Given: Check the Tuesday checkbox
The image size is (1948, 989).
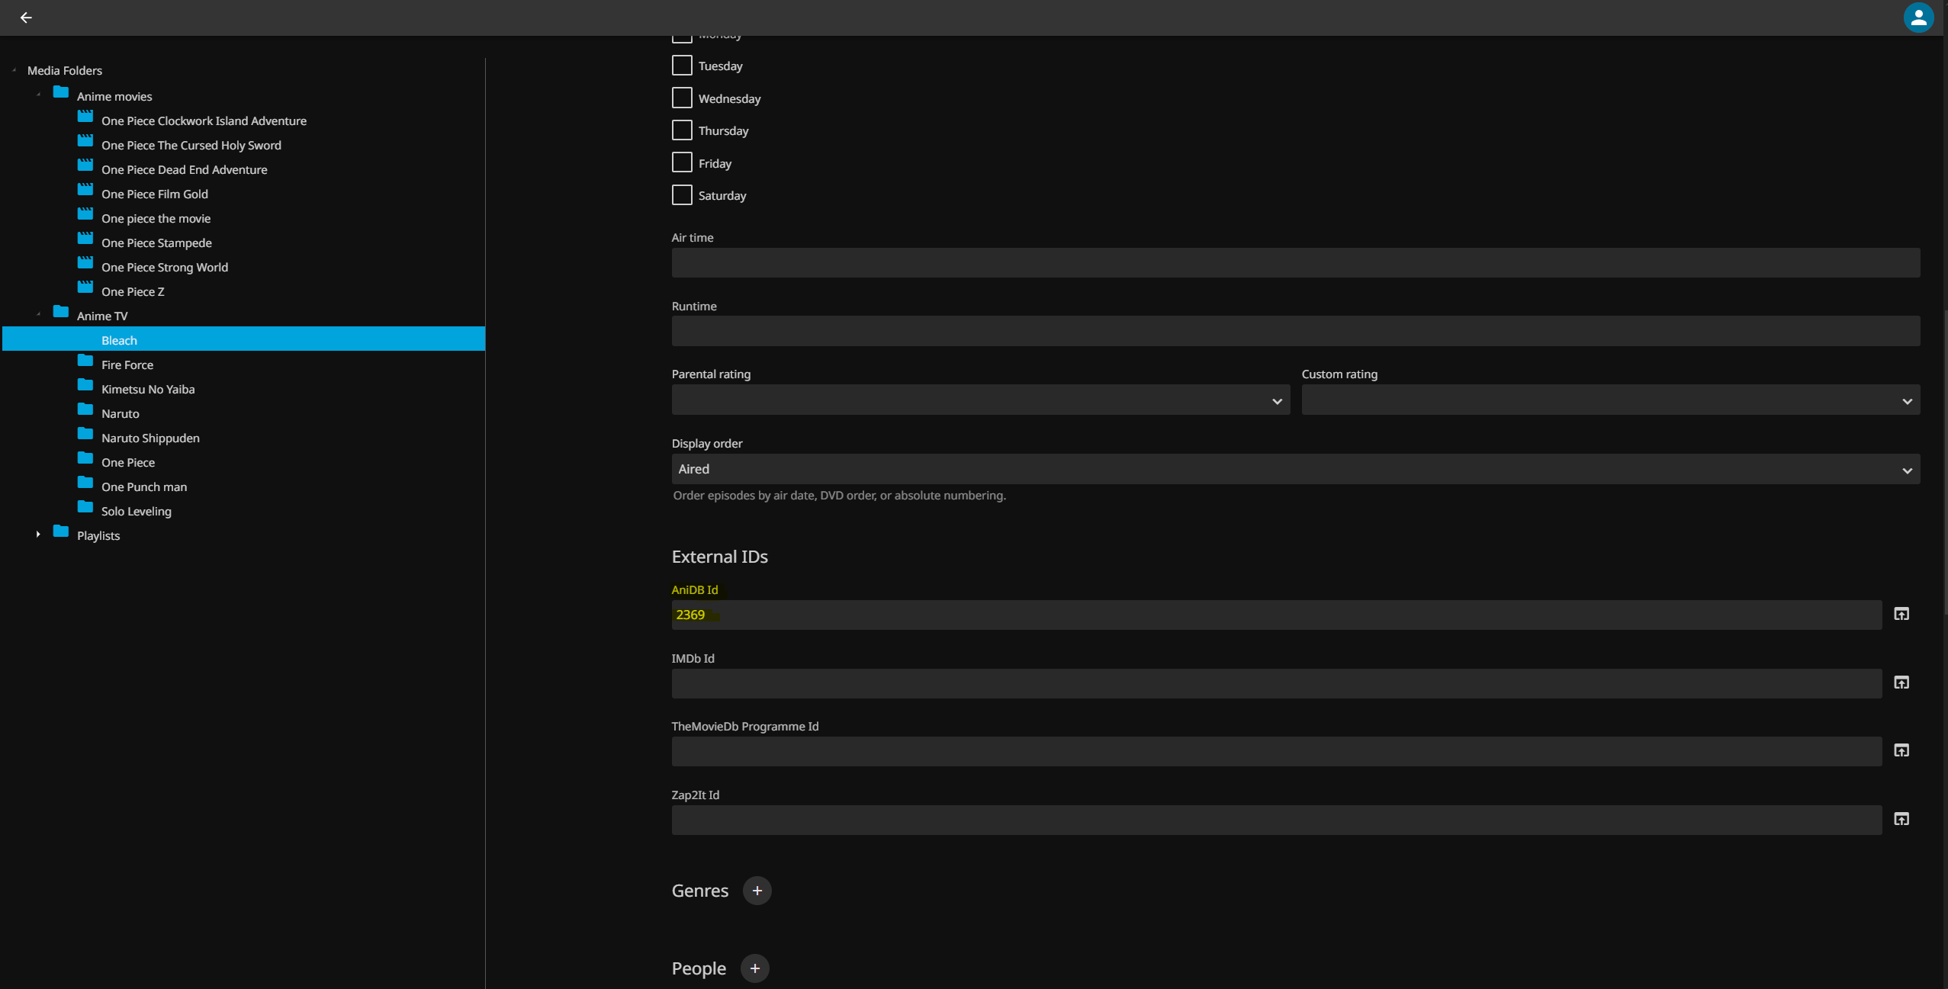Looking at the screenshot, I should pyautogui.click(x=682, y=66).
